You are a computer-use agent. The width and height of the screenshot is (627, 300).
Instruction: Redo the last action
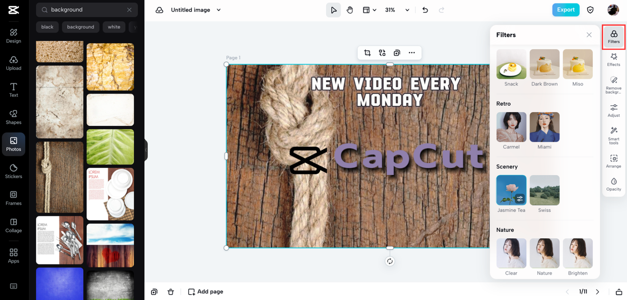442,10
